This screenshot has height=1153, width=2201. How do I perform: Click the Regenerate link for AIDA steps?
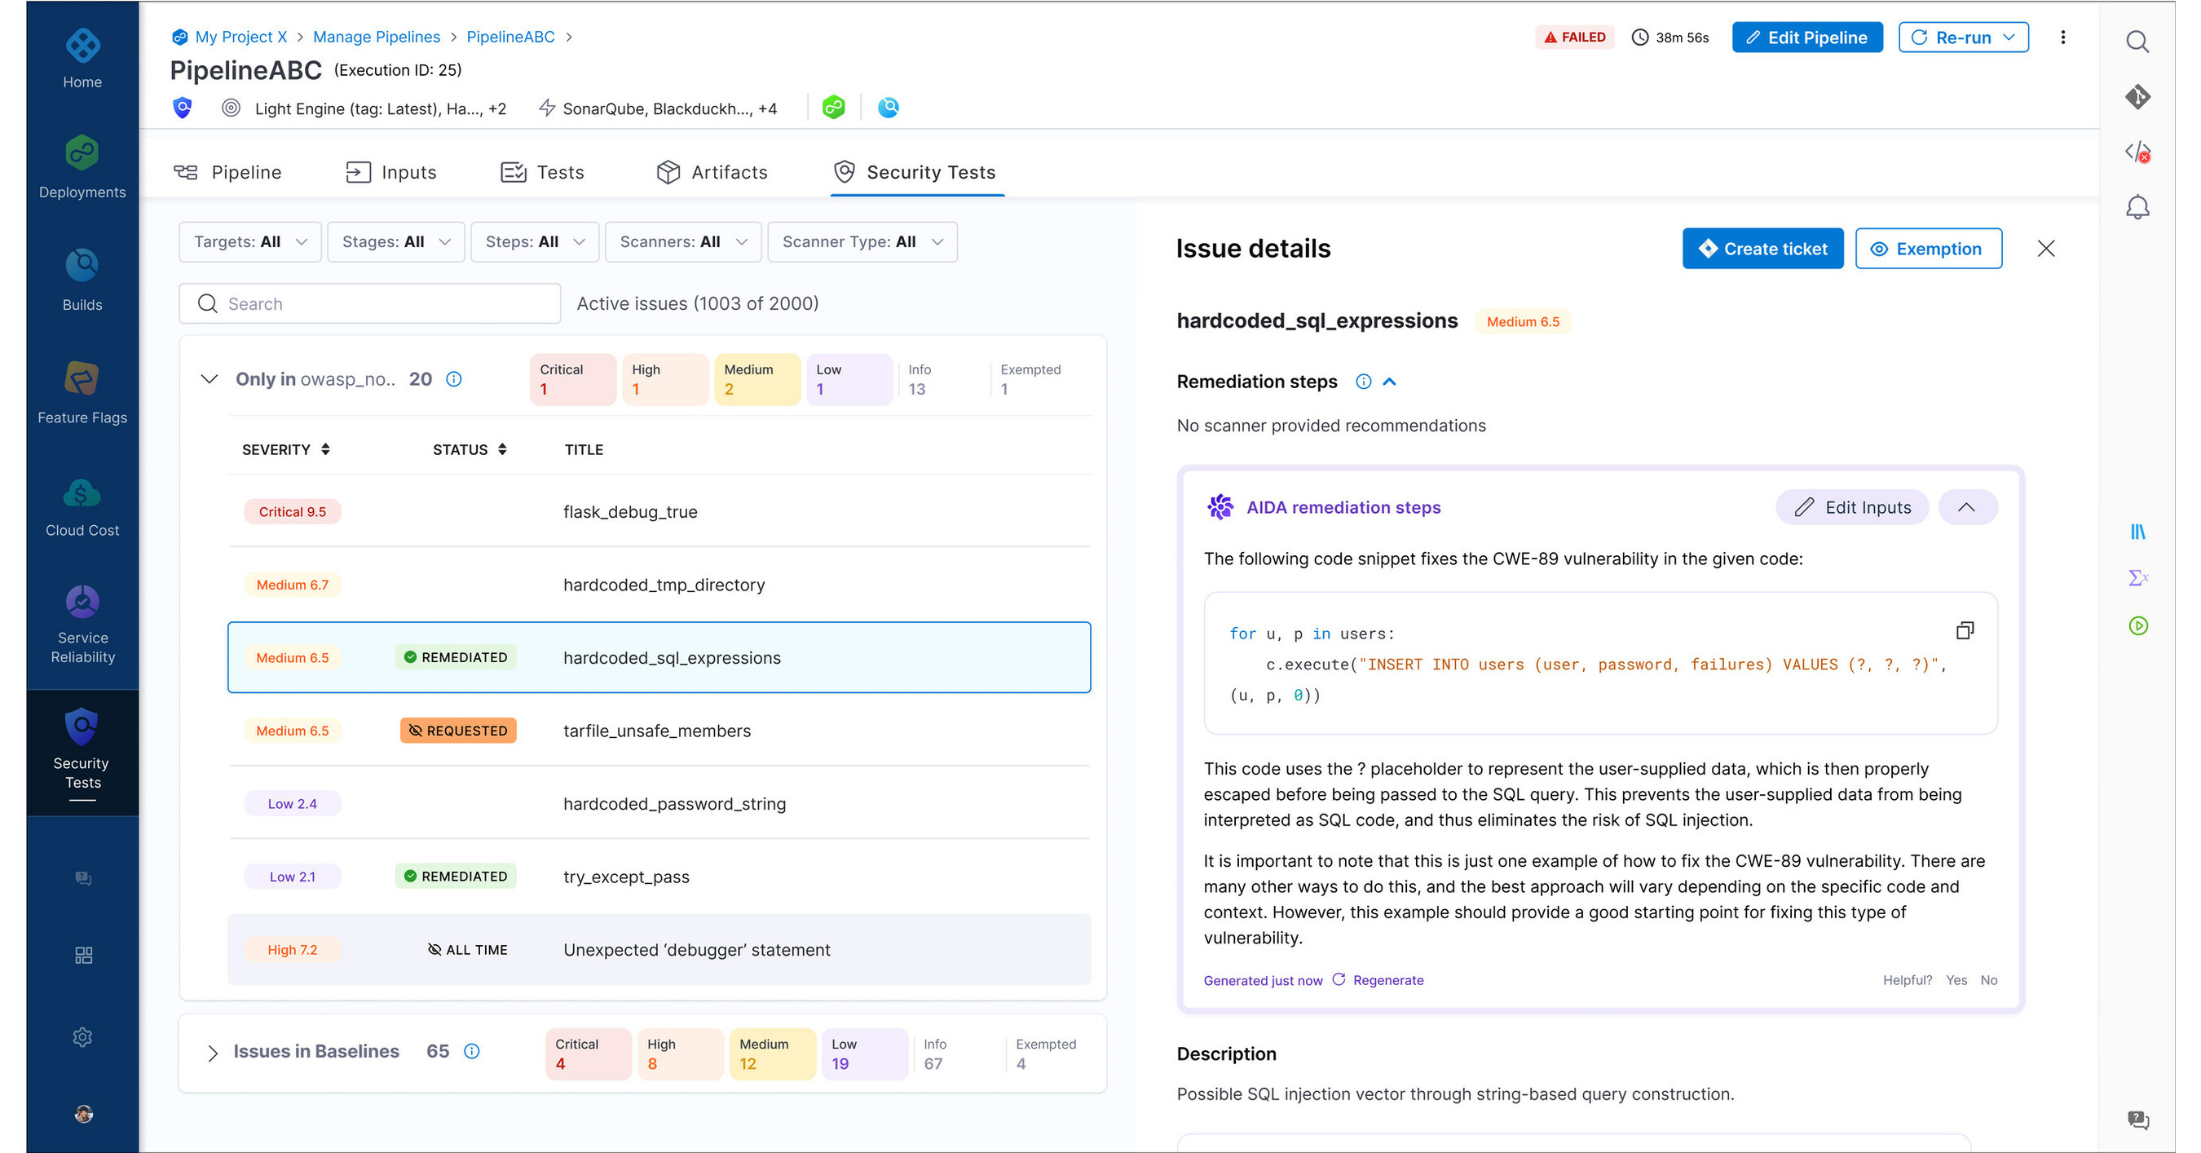click(1387, 980)
